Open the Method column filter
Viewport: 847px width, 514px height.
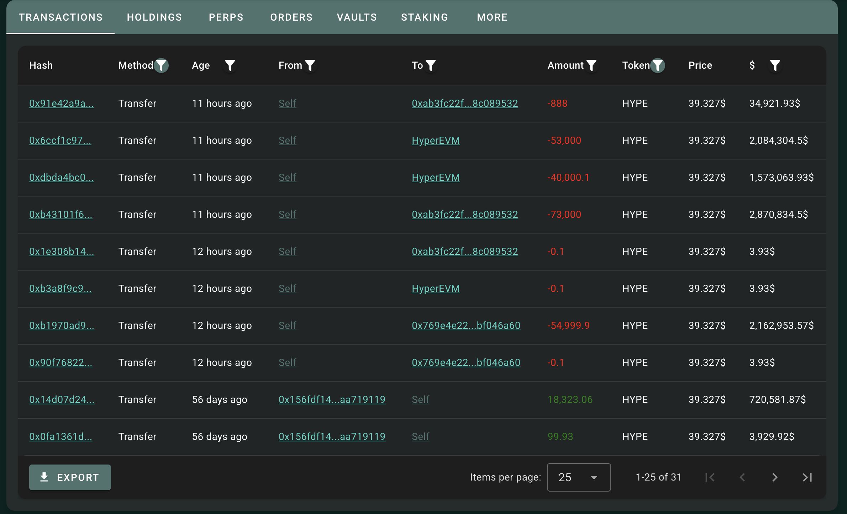point(161,65)
